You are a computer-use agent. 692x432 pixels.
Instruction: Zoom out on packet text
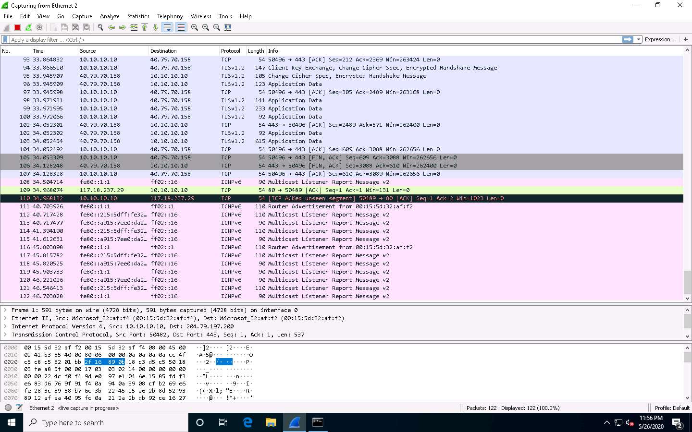[206, 28]
